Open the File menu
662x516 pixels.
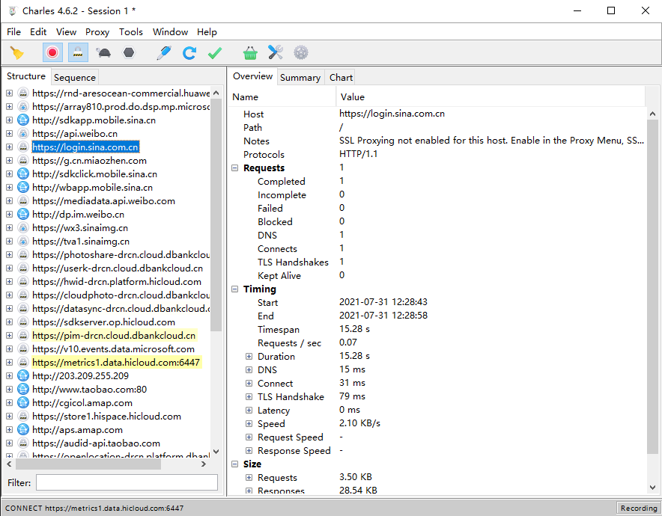[x=14, y=32]
